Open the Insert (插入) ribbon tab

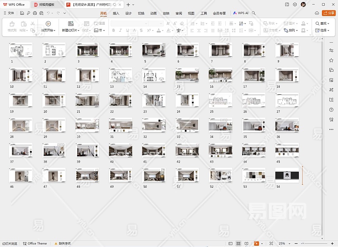pyautogui.click(x=116, y=13)
